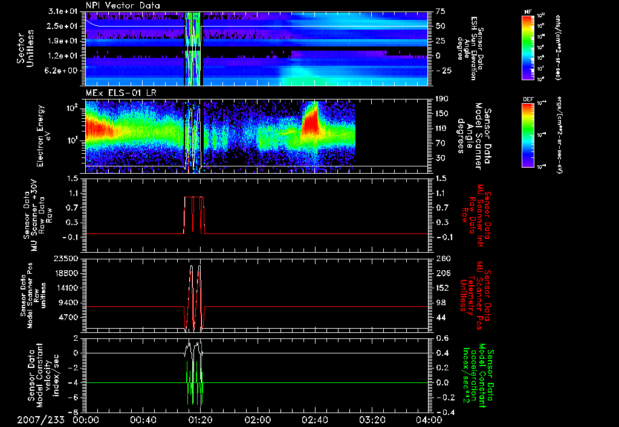Click the 23500 scanner position tick label
619x427 pixels.
coord(66,259)
